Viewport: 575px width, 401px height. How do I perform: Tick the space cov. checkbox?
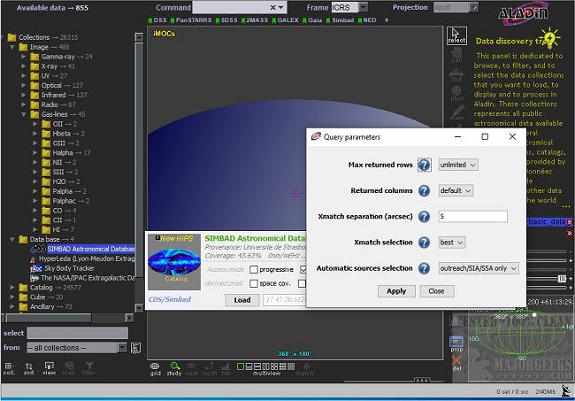[x=255, y=283]
